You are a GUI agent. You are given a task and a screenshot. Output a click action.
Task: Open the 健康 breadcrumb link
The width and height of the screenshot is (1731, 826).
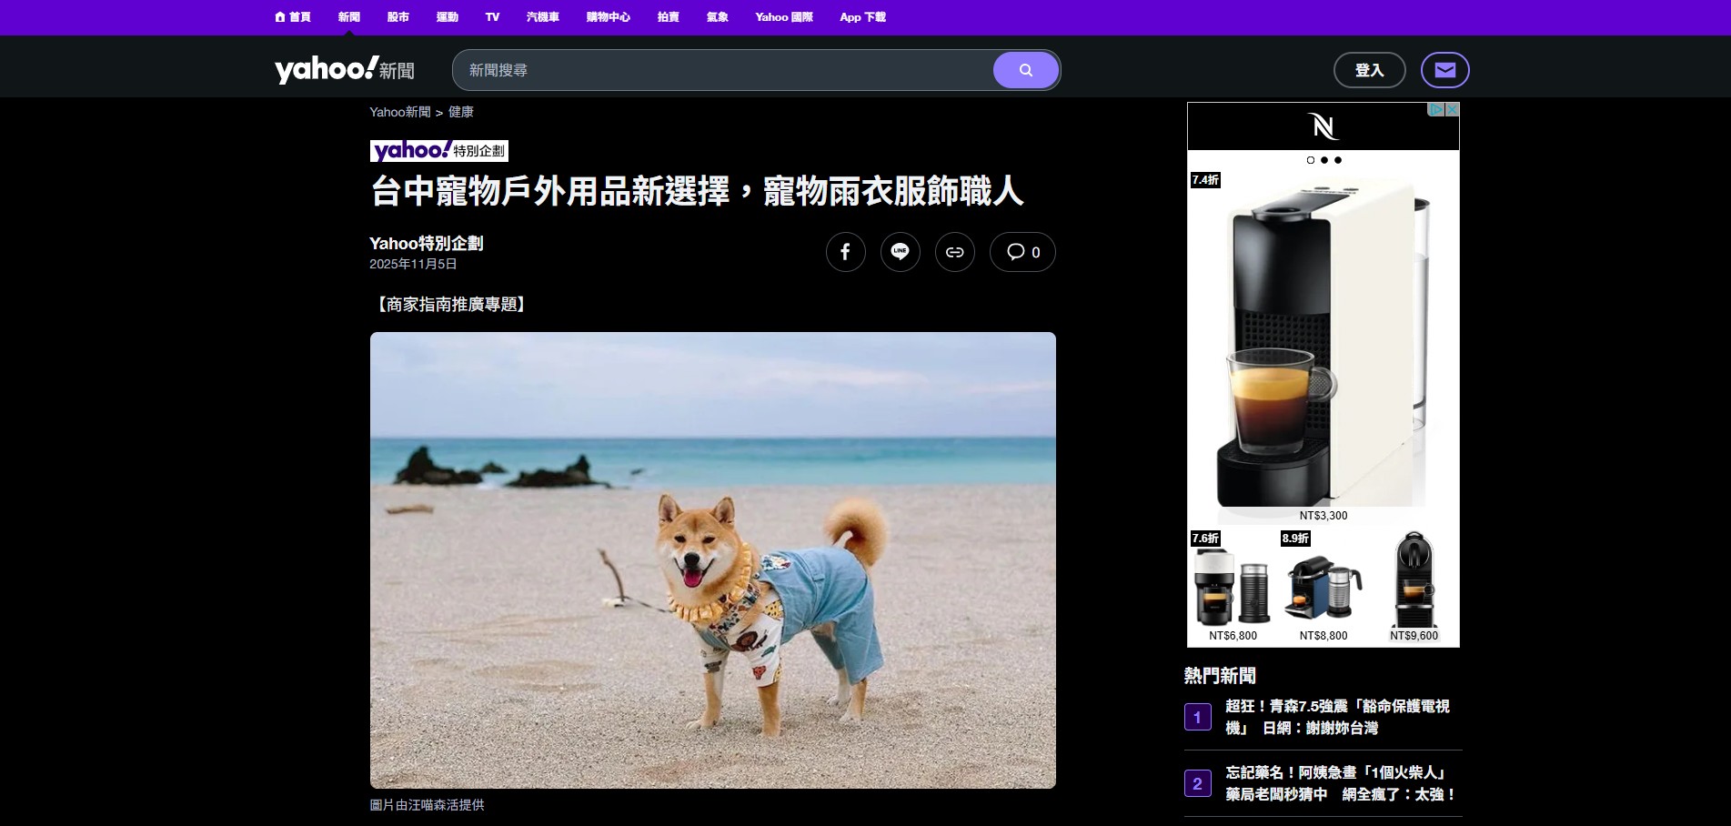[x=460, y=112]
